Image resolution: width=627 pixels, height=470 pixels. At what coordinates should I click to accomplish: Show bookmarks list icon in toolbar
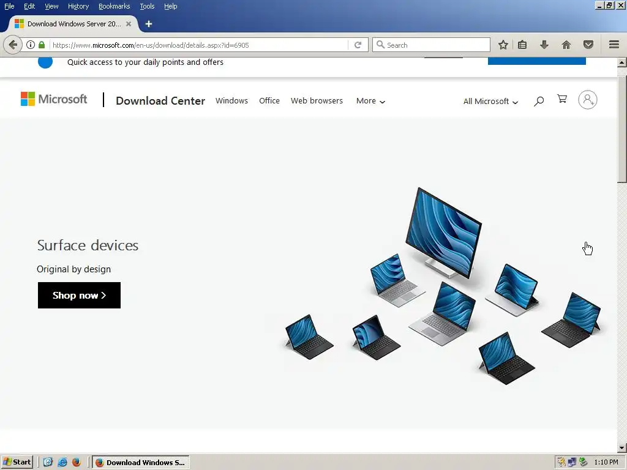tap(522, 45)
